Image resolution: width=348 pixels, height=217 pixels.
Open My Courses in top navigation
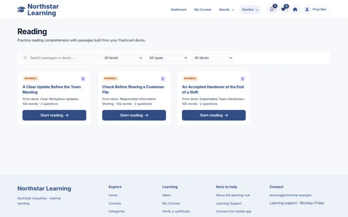coord(203,9)
